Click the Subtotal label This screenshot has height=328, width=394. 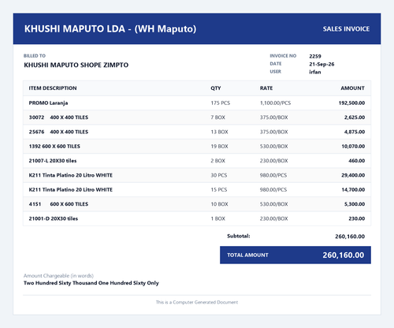pyautogui.click(x=239, y=236)
